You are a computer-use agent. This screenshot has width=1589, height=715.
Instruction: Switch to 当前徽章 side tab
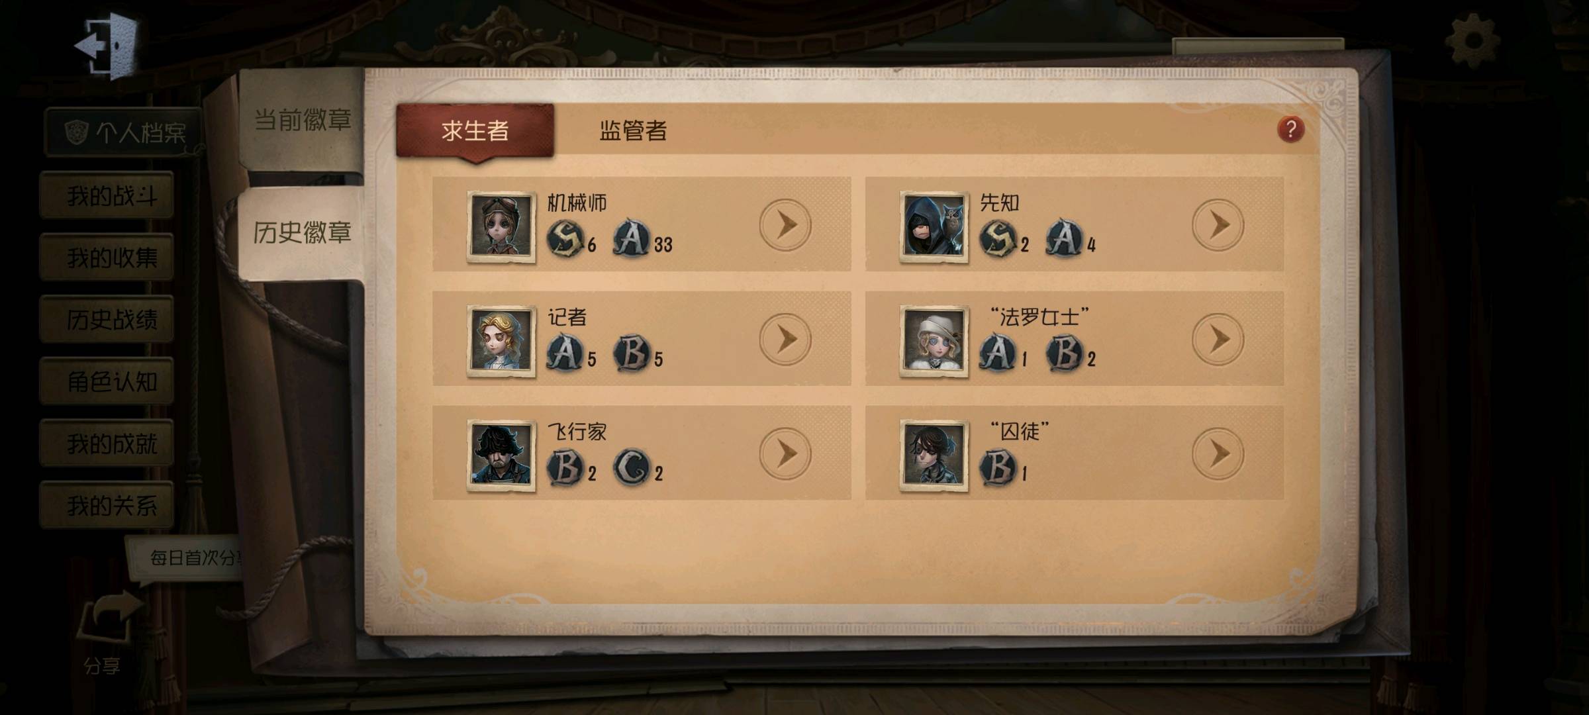[x=302, y=120]
